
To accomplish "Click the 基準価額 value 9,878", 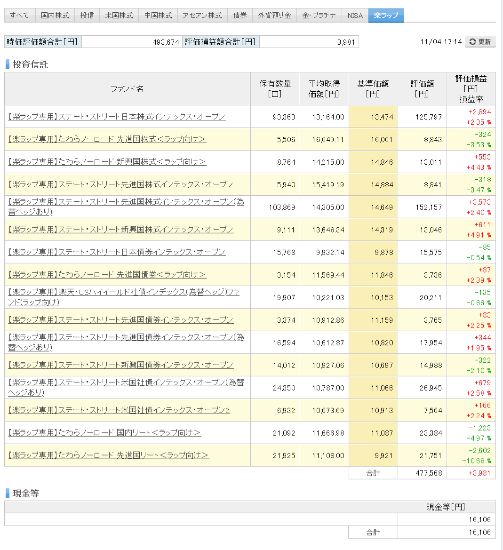I will tap(384, 253).
